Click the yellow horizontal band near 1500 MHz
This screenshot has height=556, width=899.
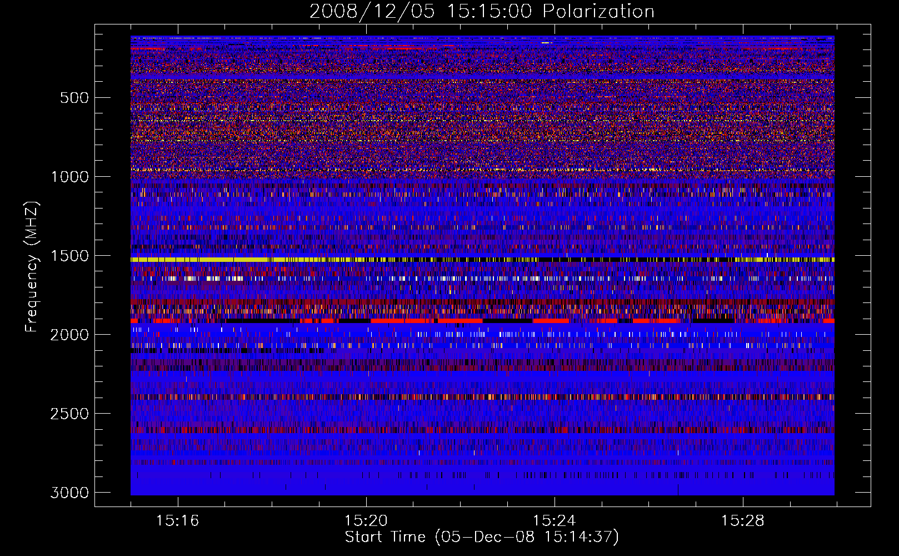[x=482, y=260]
